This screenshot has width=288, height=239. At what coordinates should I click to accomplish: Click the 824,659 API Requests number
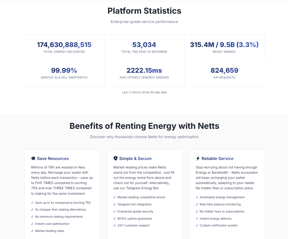point(224,71)
